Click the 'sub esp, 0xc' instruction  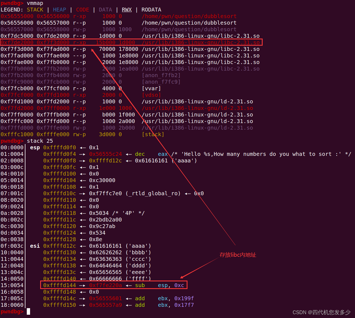pyautogui.click(x=160, y=285)
